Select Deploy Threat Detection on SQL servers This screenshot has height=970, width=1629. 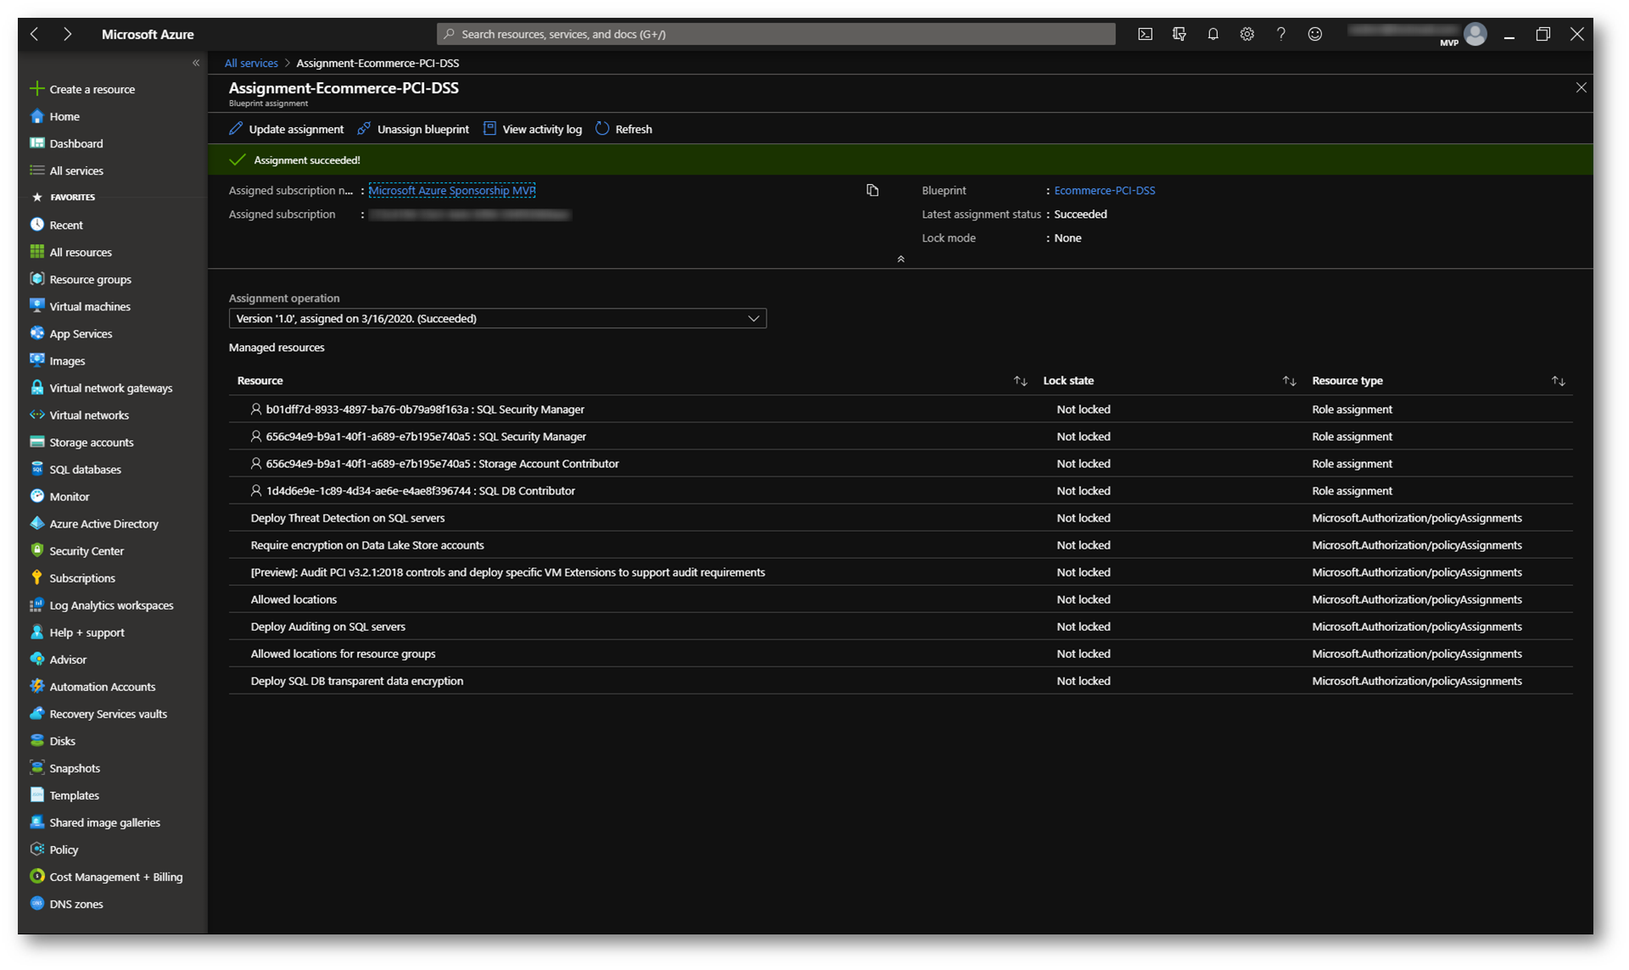901,517
